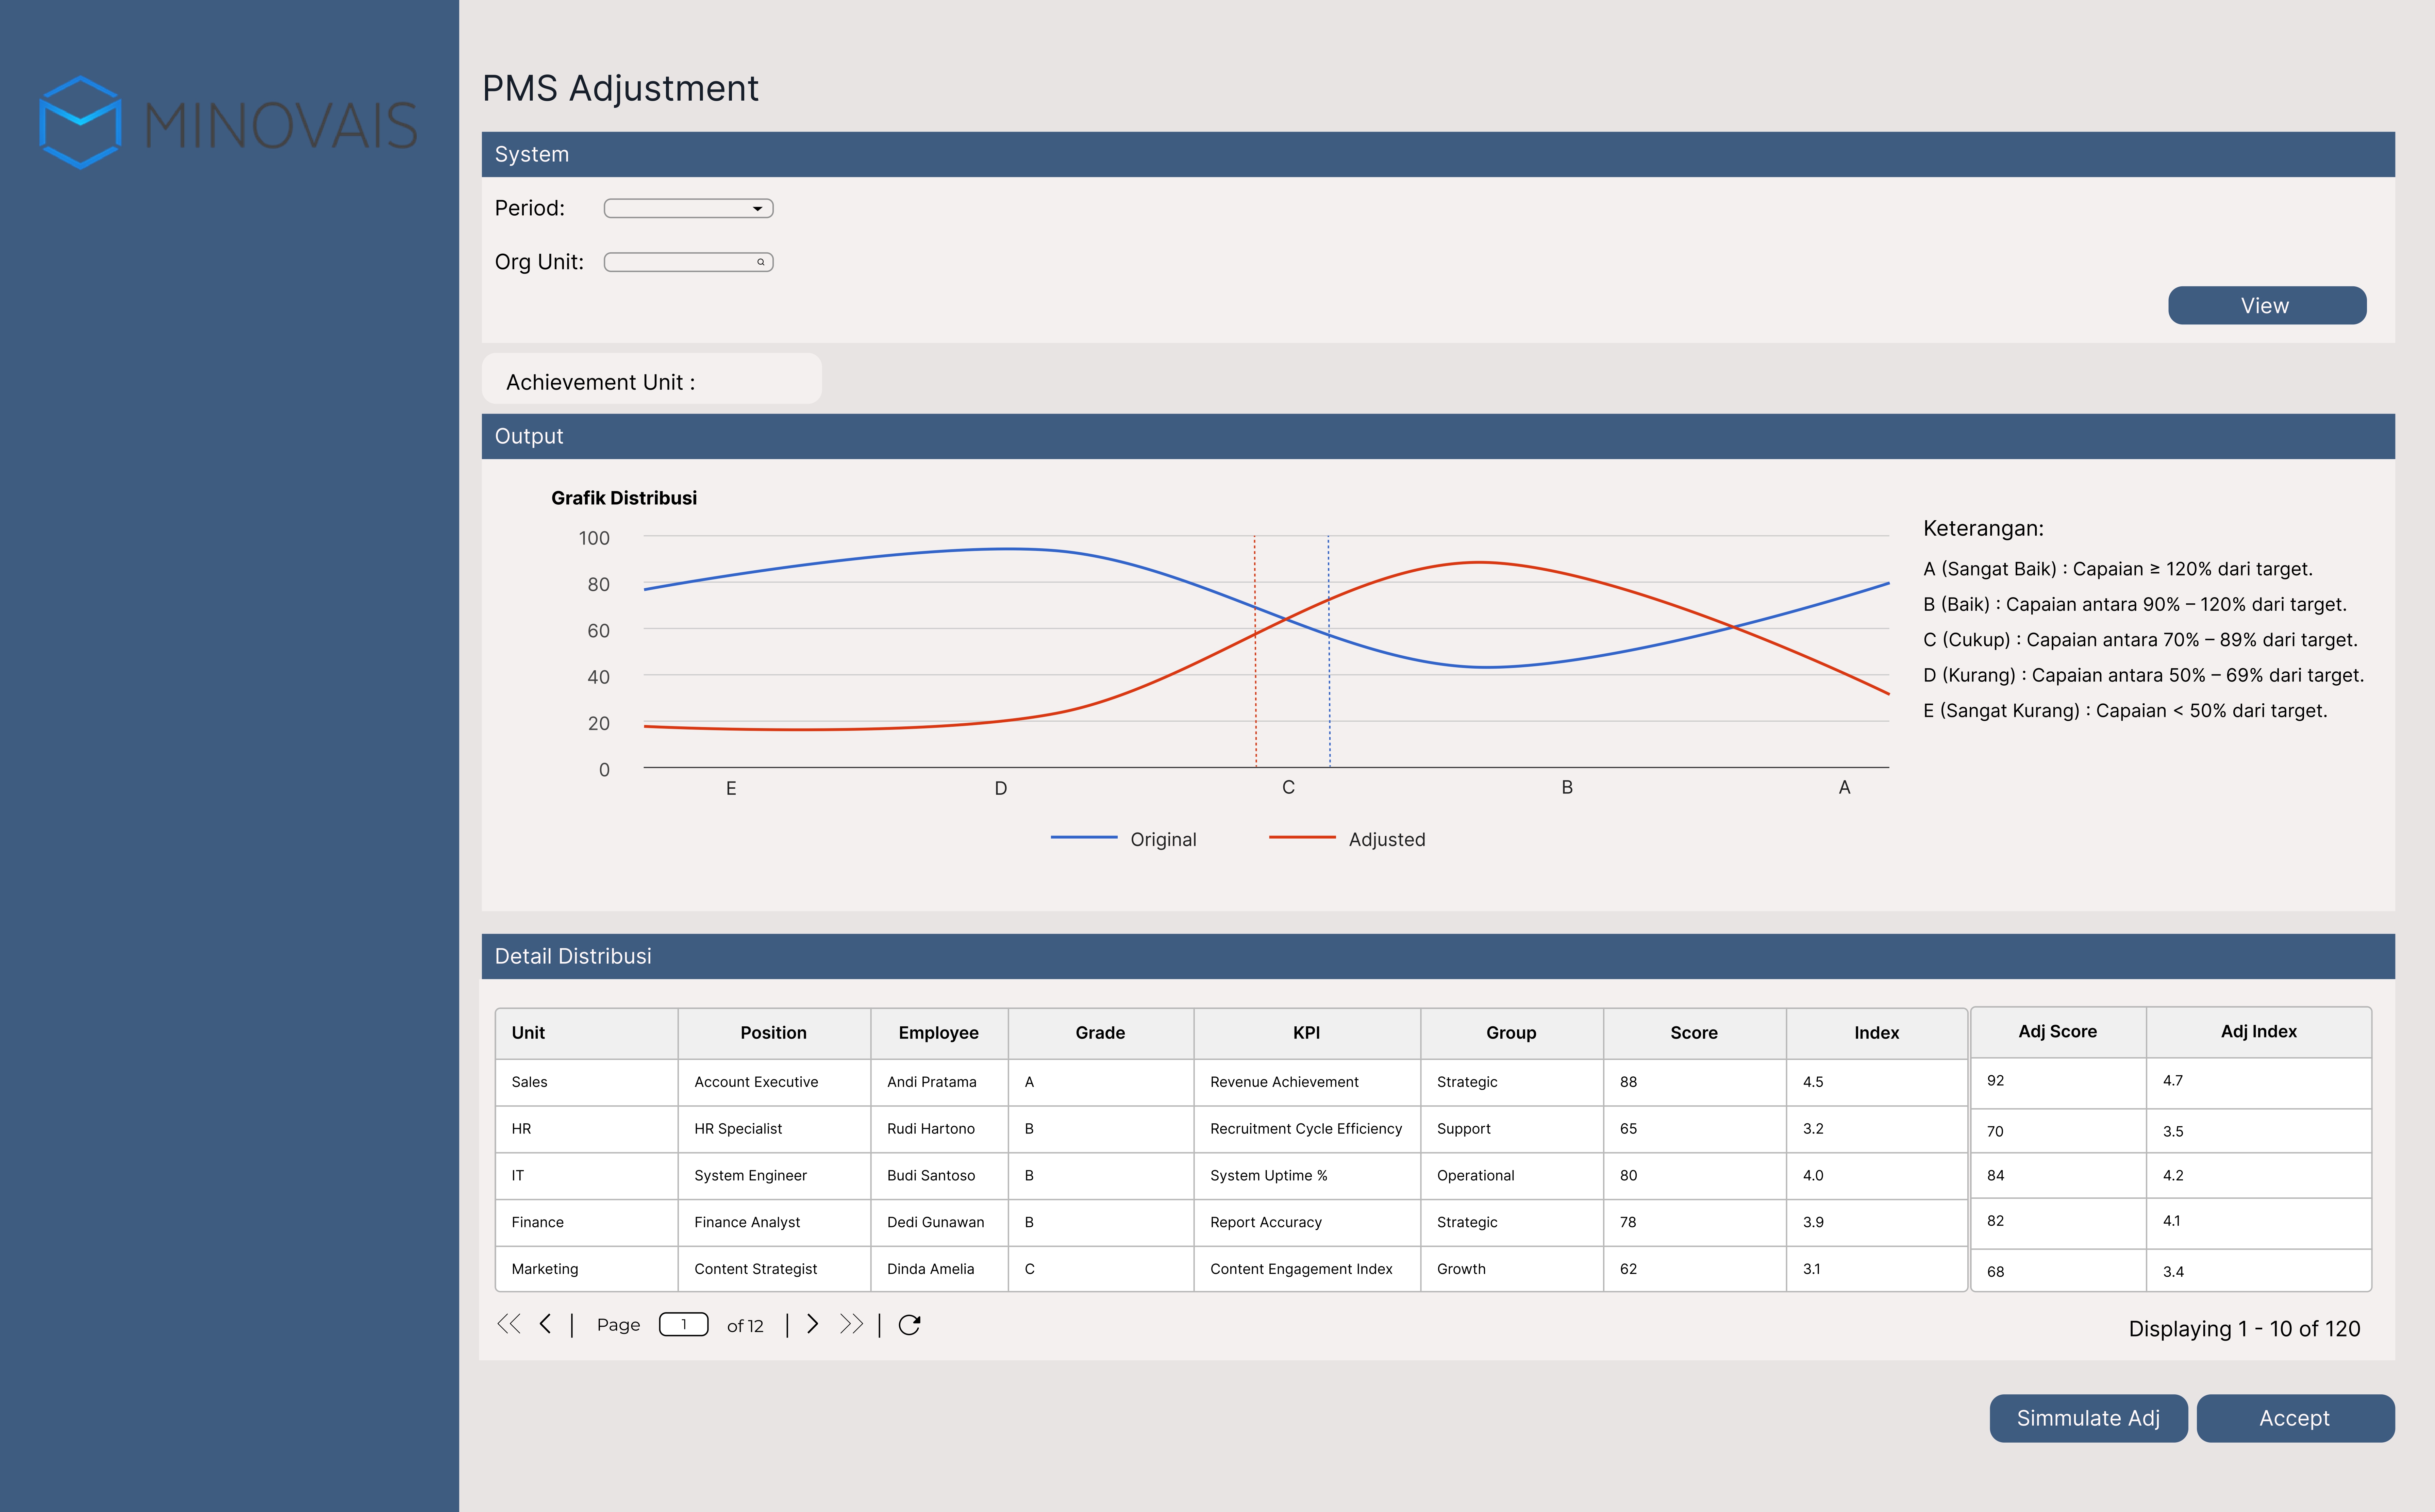The height and width of the screenshot is (1512, 2435).
Task: Select the Rudi Hartono employee cell
Action: 939,1129
